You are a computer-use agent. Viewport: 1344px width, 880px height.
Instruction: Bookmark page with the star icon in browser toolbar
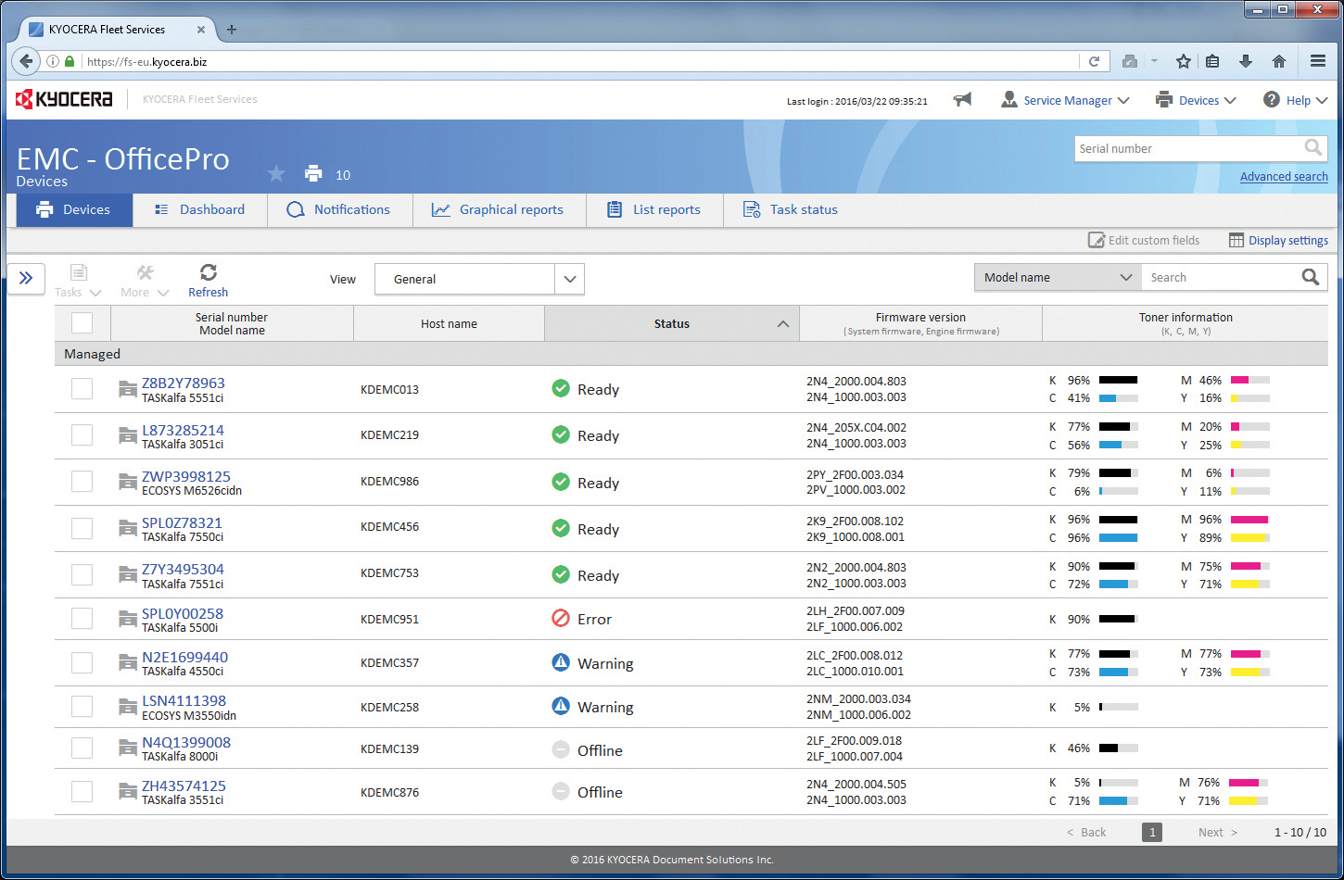pos(1184,61)
